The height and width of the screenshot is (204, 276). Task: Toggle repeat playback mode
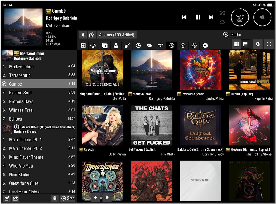(x=222, y=22)
